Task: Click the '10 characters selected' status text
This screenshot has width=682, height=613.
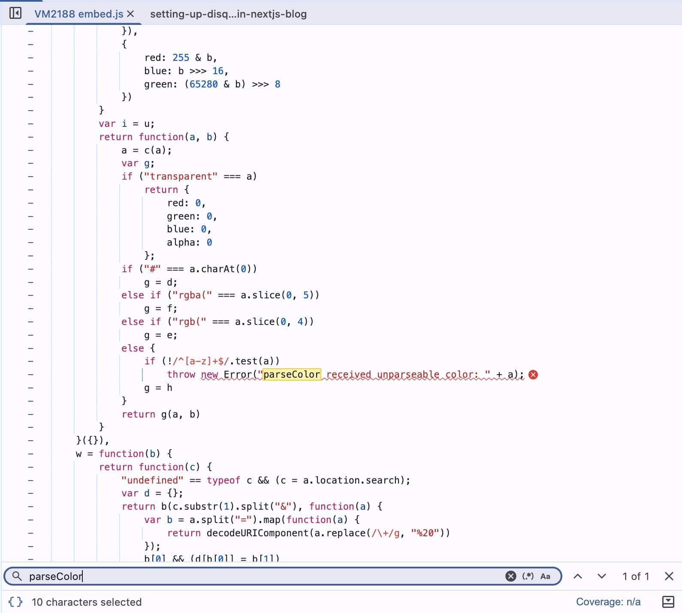Action: click(x=87, y=602)
